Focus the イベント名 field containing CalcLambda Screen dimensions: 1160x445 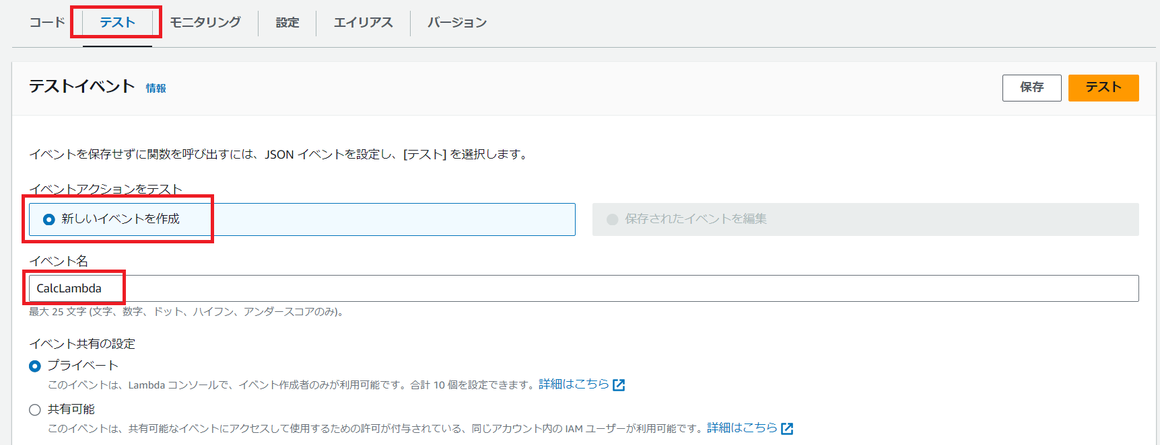583,288
